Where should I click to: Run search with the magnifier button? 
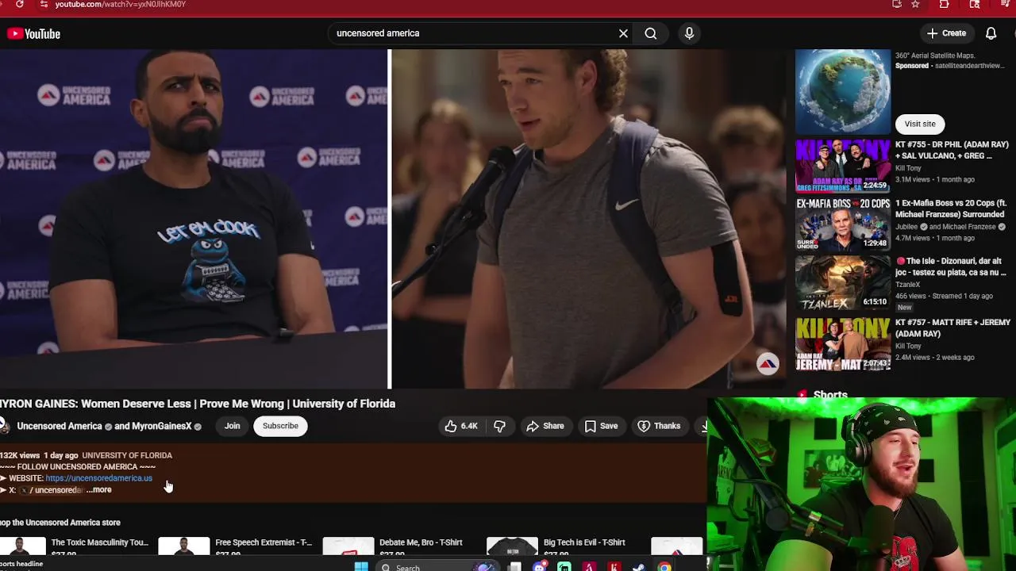(x=651, y=33)
